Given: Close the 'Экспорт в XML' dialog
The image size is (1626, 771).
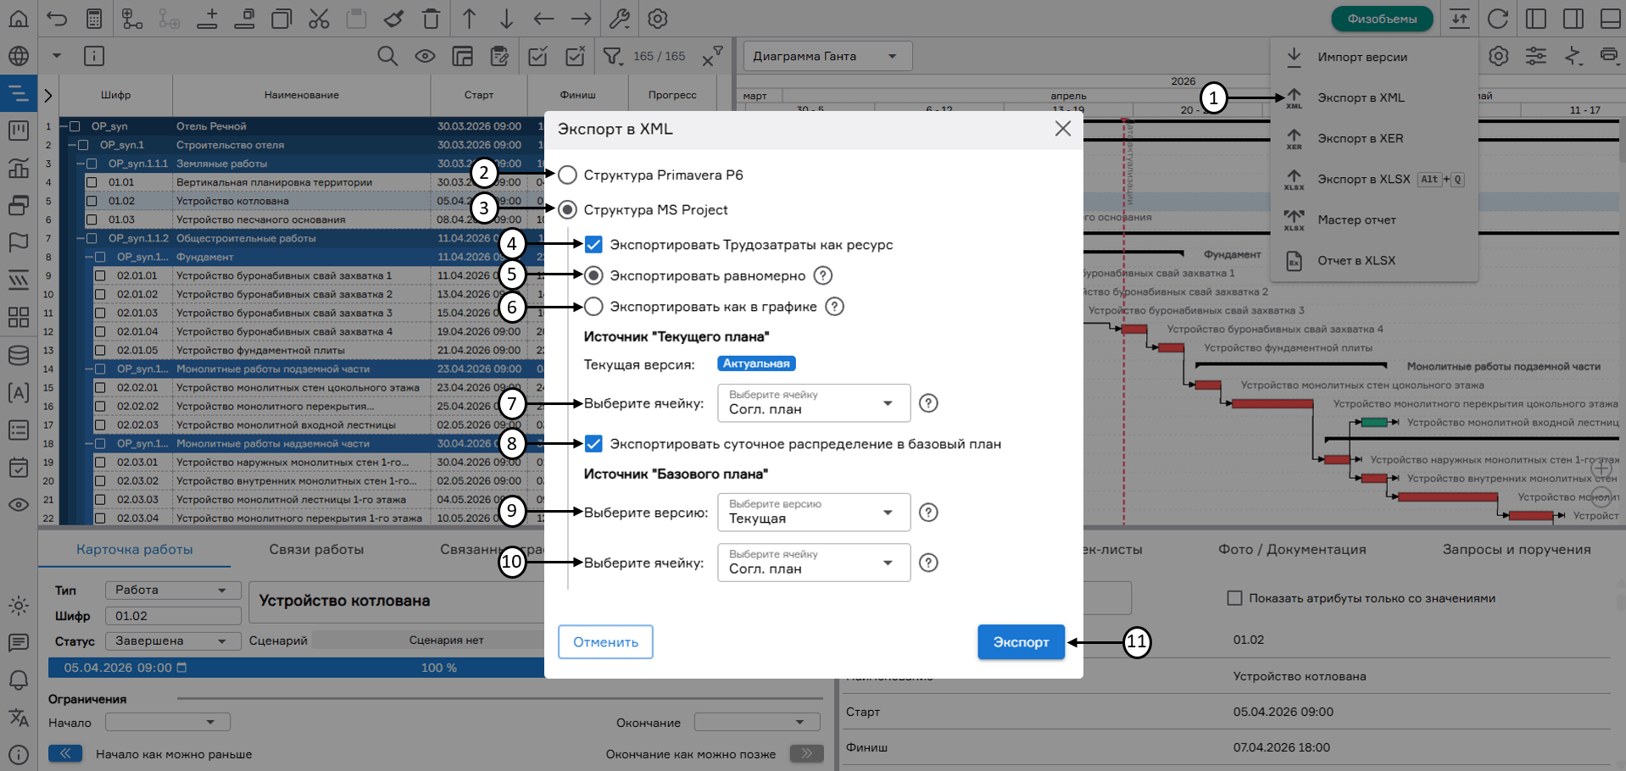Looking at the screenshot, I should tap(1062, 129).
